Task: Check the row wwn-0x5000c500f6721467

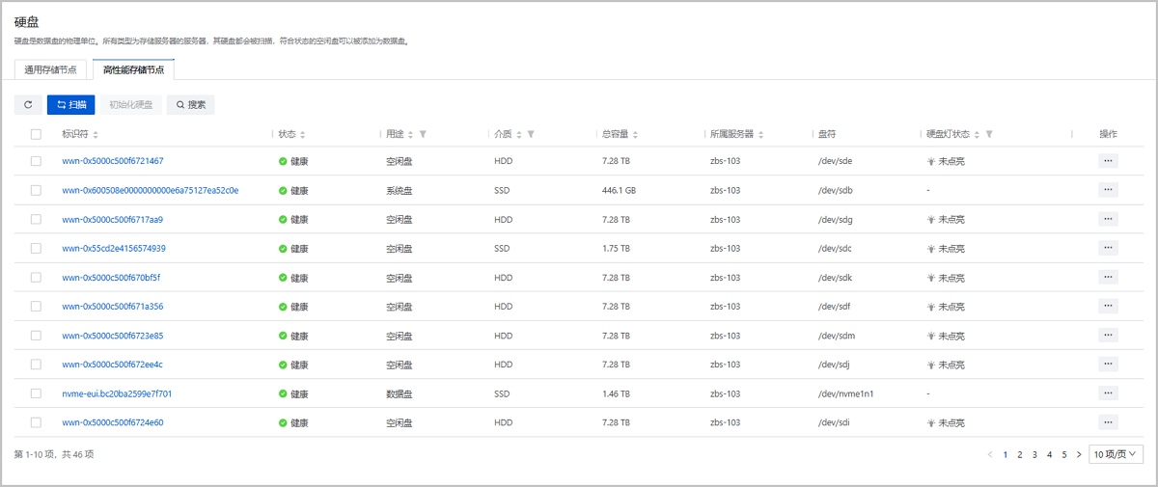Action: (36, 161)
